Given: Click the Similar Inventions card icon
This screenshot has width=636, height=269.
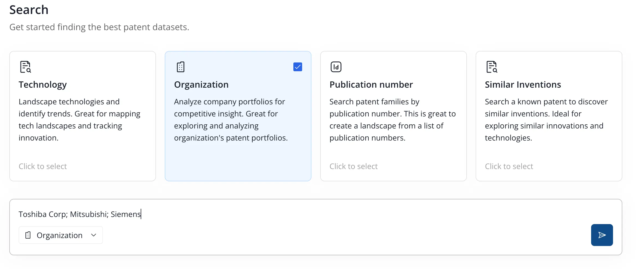Looking at the screenshot, I should (x=492, y=67).
